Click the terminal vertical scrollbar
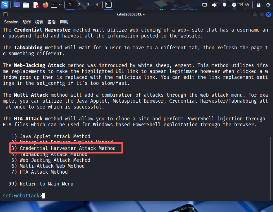Screen dimensions: 273x212 [x=270, y=168]
